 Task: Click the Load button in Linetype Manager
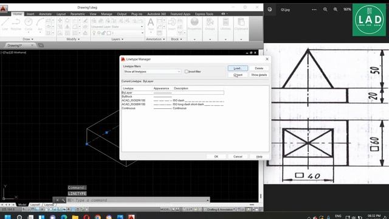(x=238, y=68)
